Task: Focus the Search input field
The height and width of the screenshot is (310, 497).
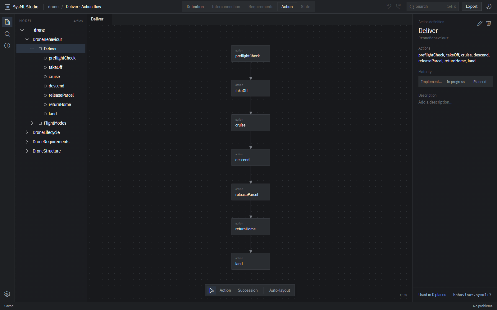Action: point(433,7)
